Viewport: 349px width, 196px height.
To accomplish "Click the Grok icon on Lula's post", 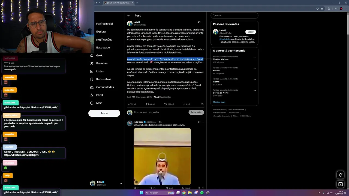I will (199, 22).
